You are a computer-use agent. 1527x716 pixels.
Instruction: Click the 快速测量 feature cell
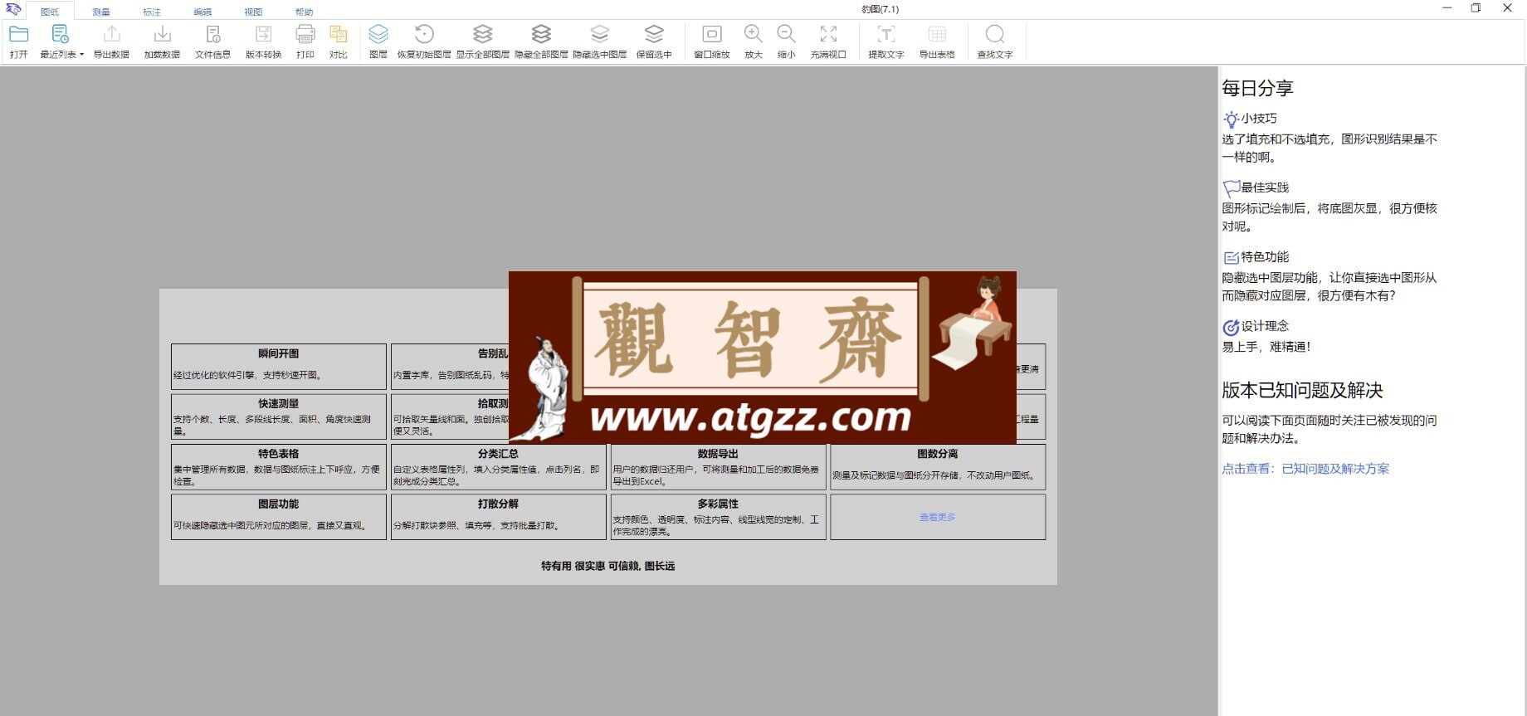point(279,416)
